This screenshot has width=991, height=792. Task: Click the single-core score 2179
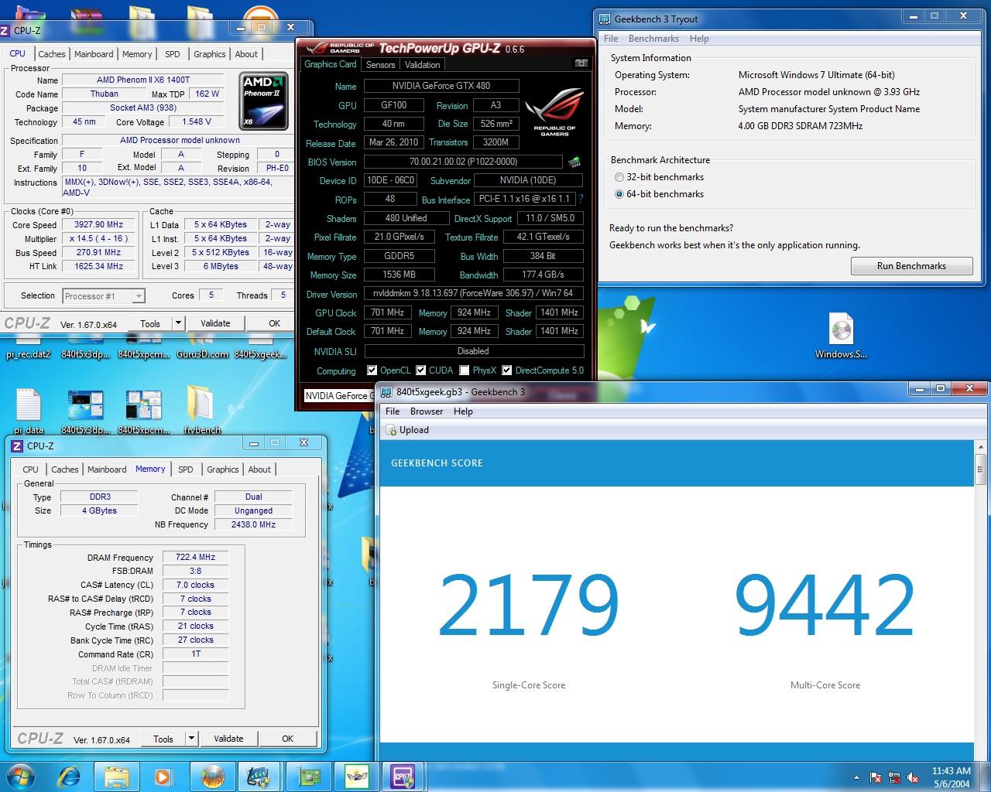click(x=529, y=605)
